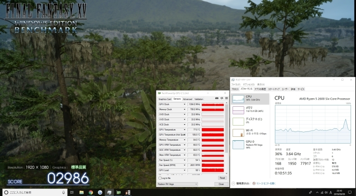Open the GPU VRM Temperature dropdown

(184, 145)
